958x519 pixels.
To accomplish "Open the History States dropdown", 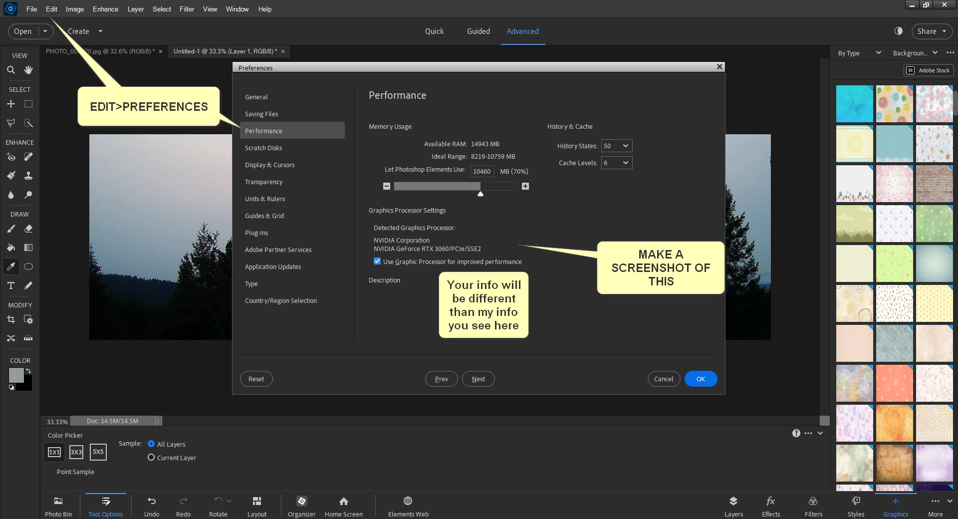I will coord(617,146).
